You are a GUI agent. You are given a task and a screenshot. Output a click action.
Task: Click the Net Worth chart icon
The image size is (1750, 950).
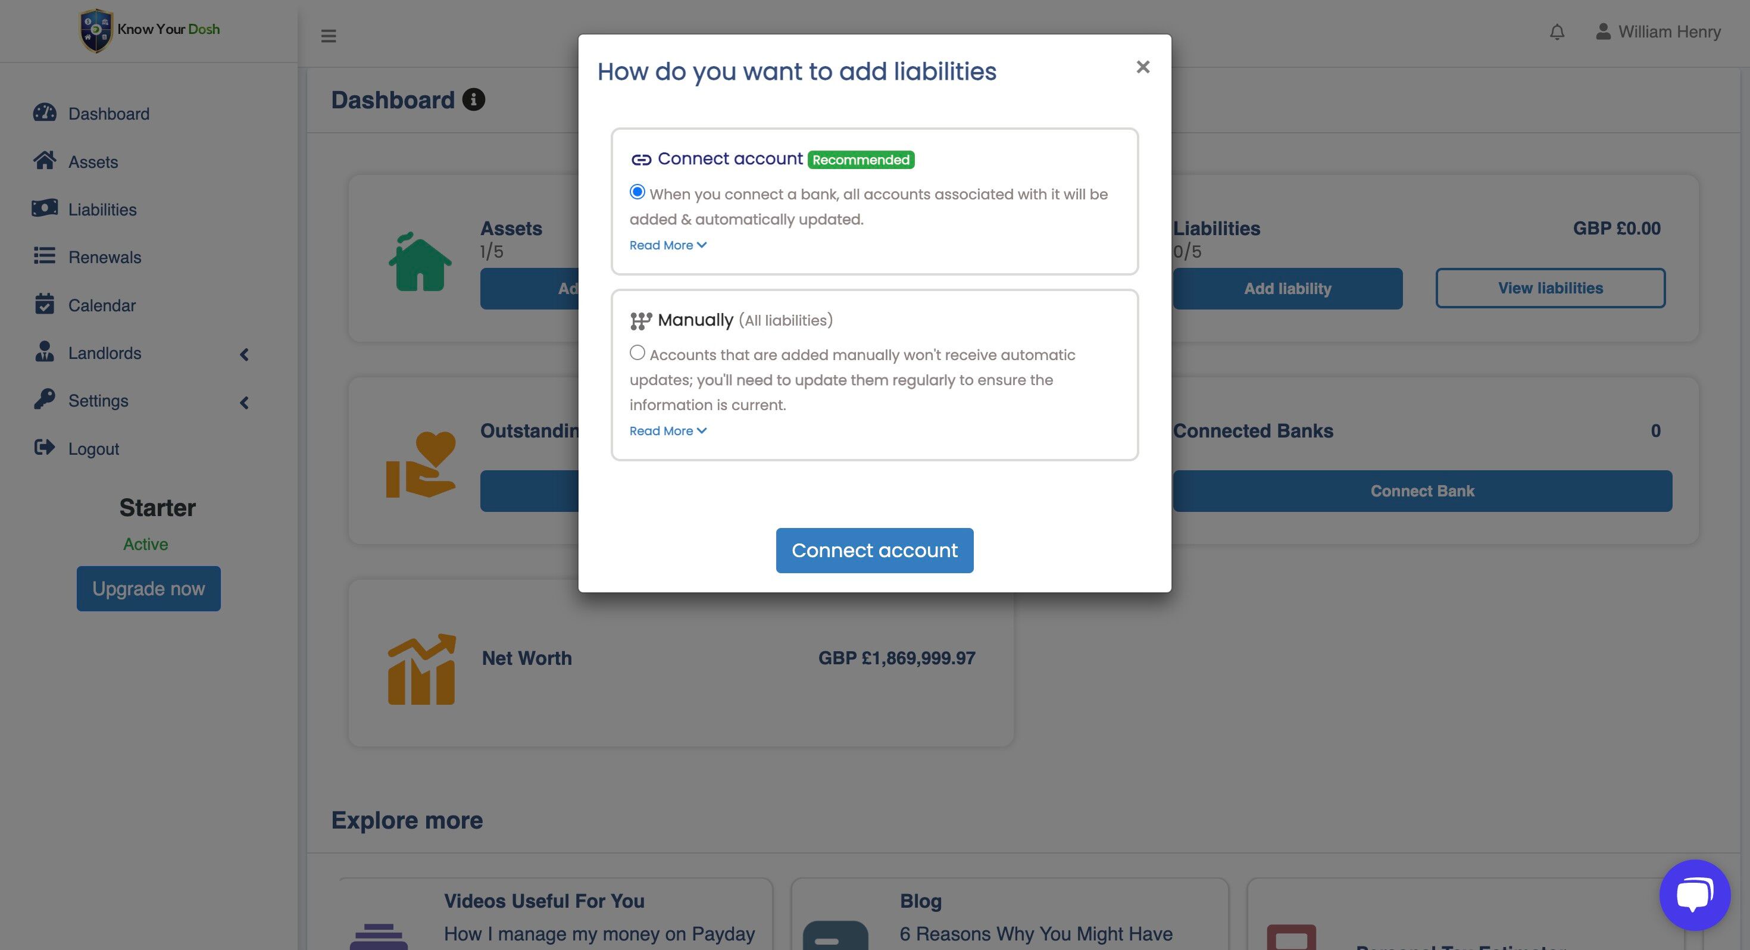(421, 670)
